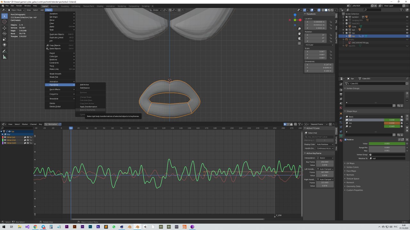This screenshot has height=230, width=410.
Task: Hide the techGirl collection in outliner
Action: coord(407,17)
